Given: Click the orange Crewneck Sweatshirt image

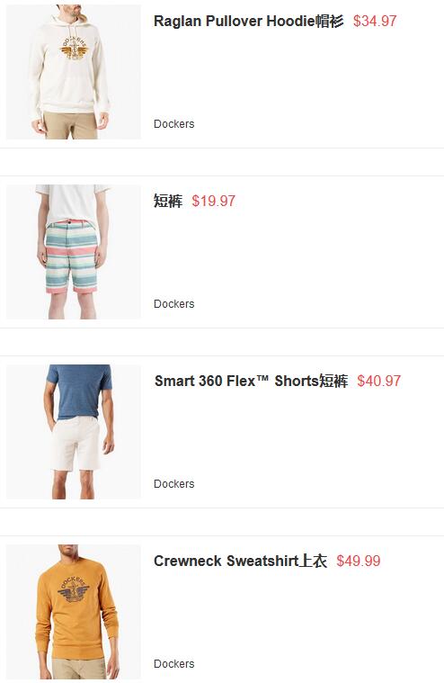Looking at the screenshot, I should tap(74, 612).
